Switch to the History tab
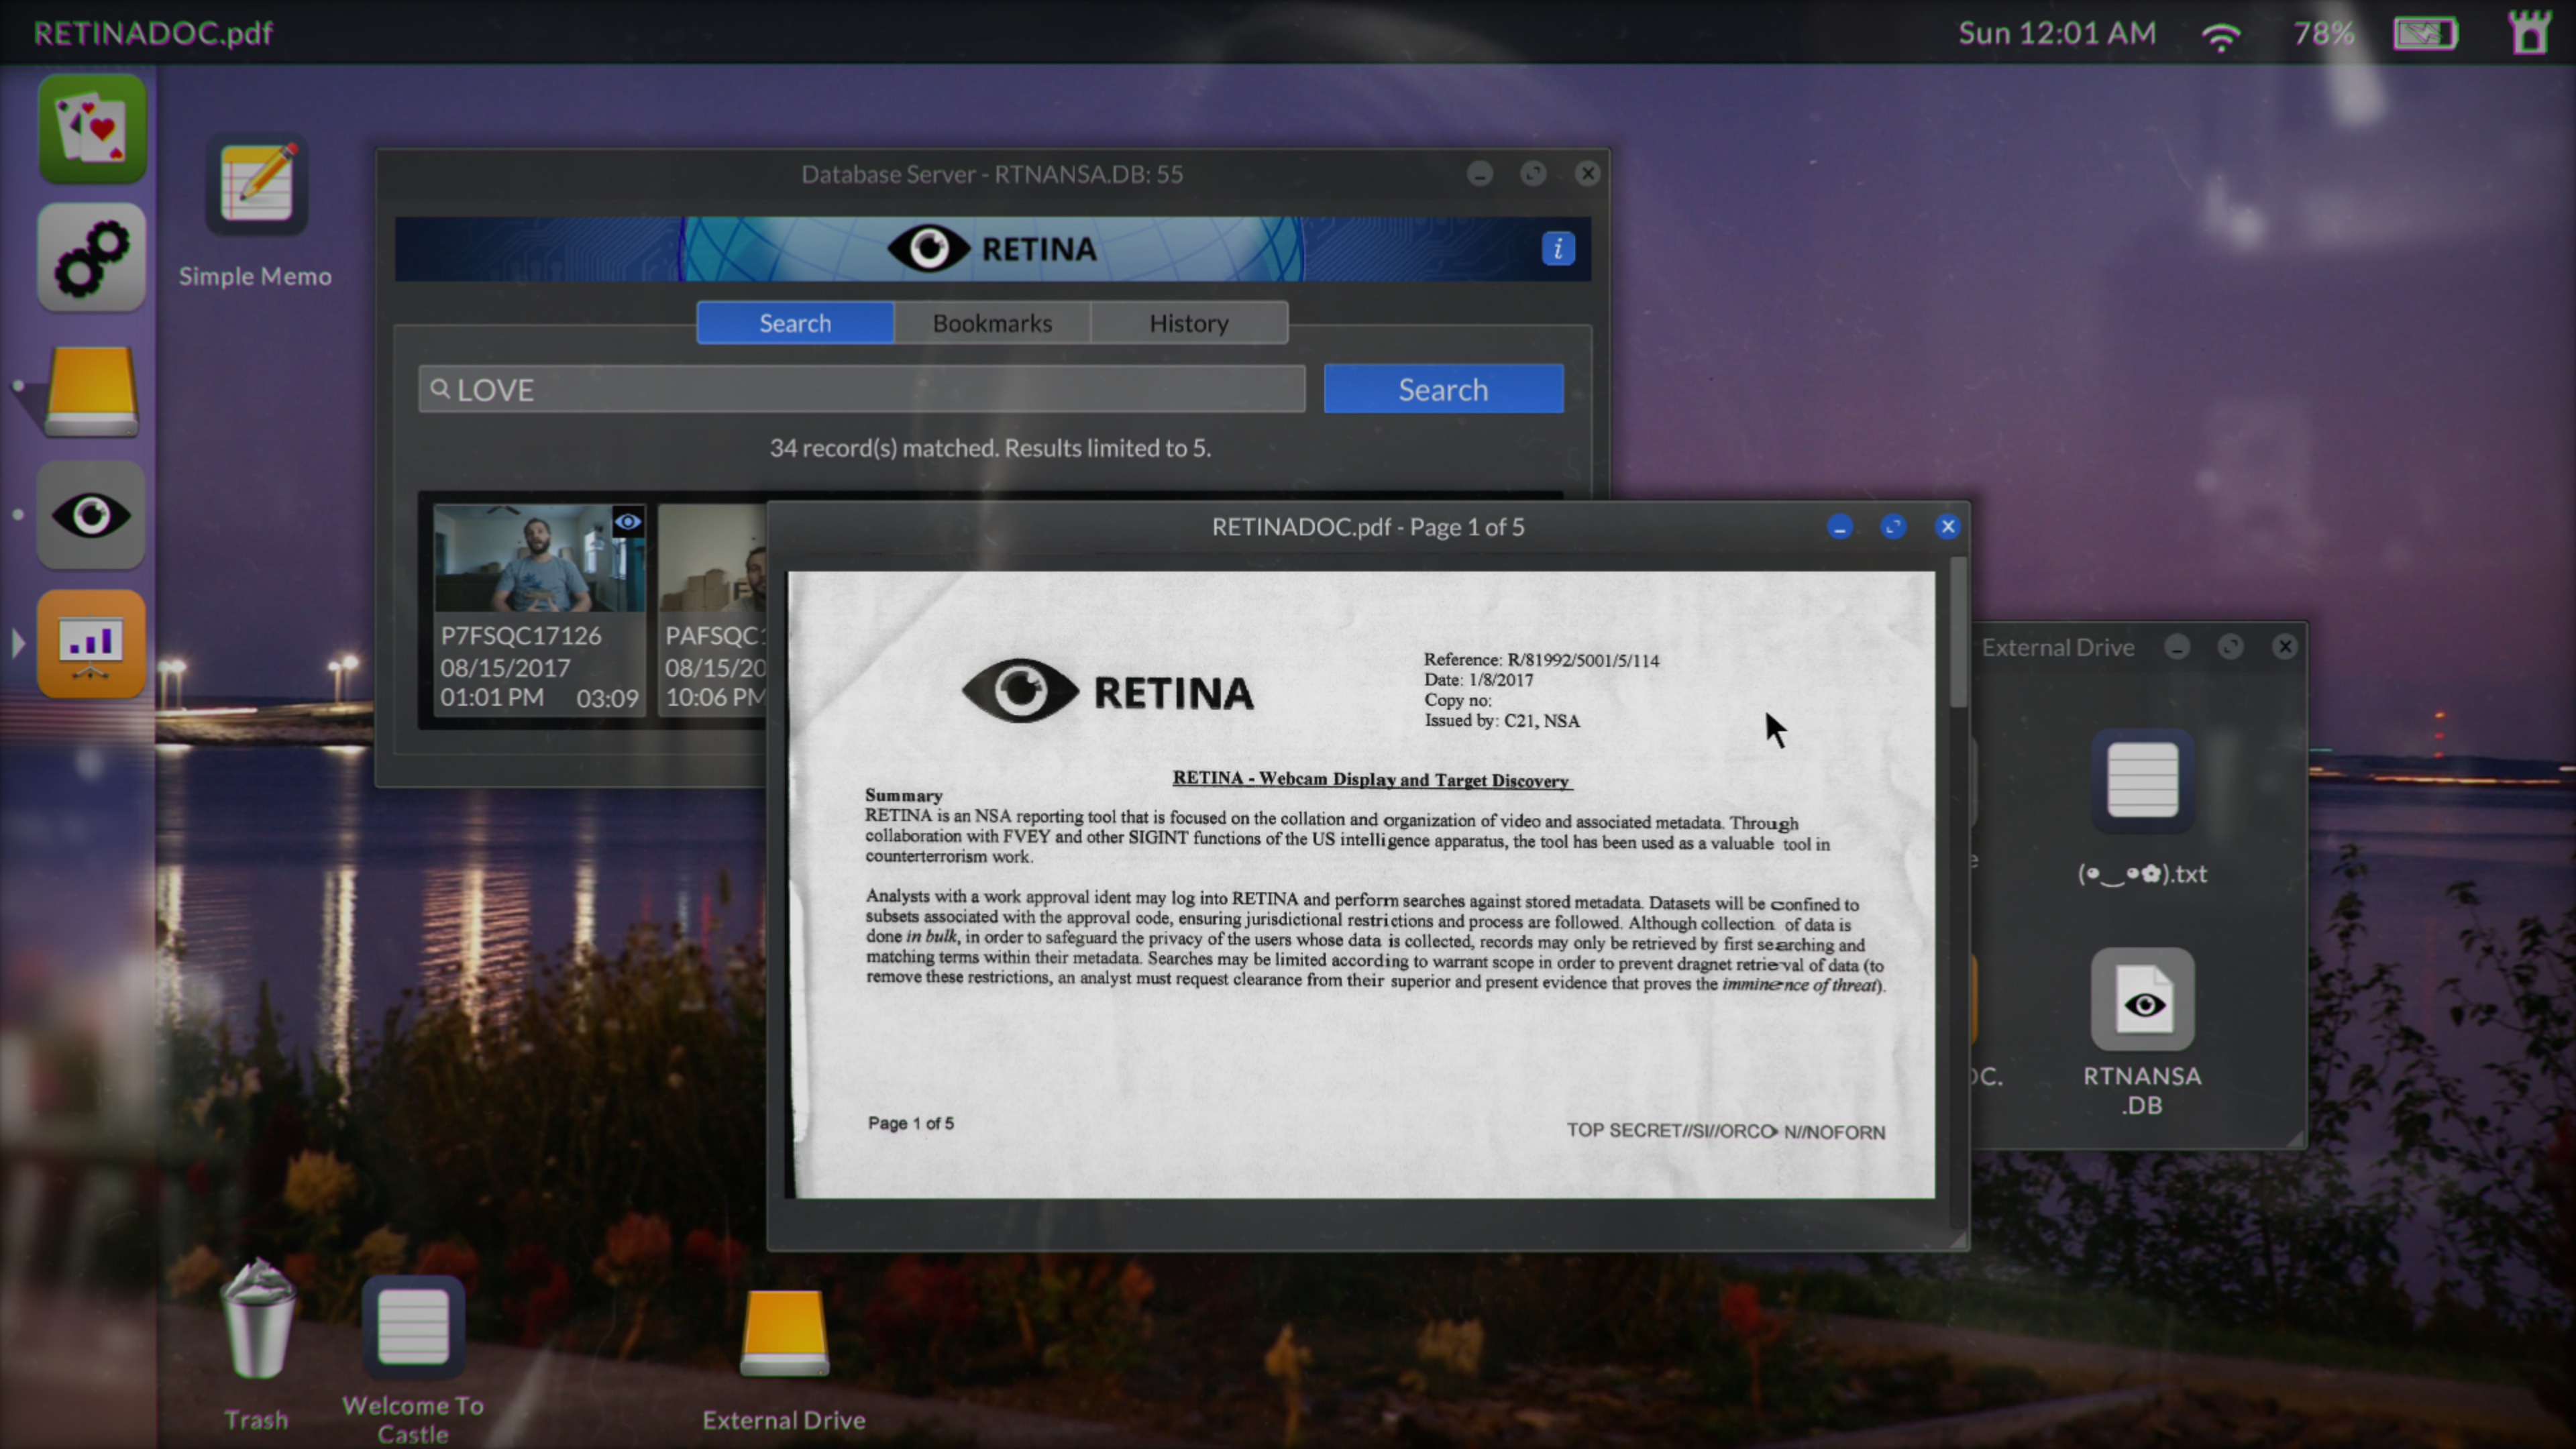The image size is (2576, 1449). coord(1188,323)
